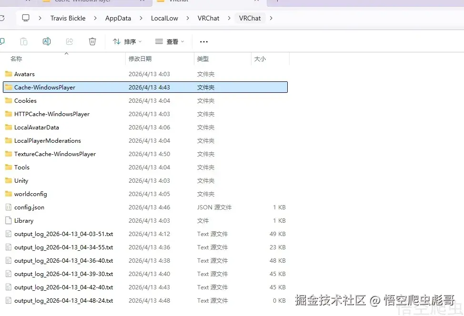The image size is (464, 316).
Task: Click file icon of output_log_2026-04-13_04-36-40.txt
Action: [9, 260]
